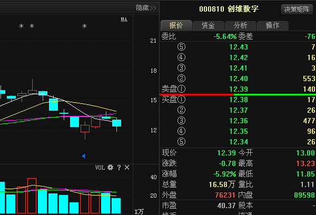Click the blue triangle marker below the candlesticks
This screenshot has width=316, height=215.
(x=84, y=156)
